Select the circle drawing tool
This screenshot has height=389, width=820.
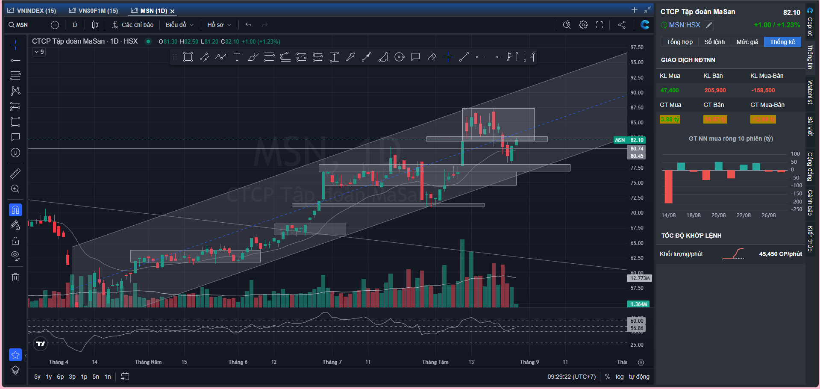point(399,57)
